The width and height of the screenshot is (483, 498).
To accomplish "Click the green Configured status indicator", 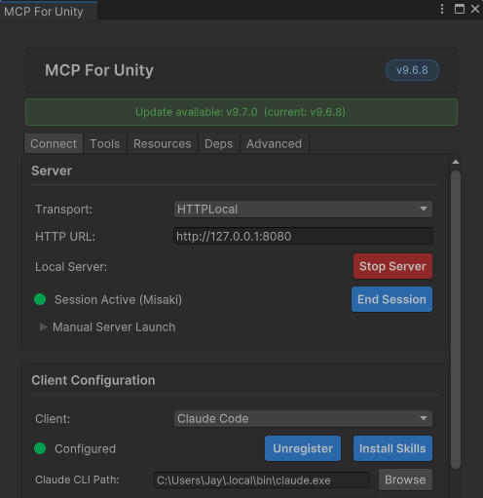I will pos(40,448).
